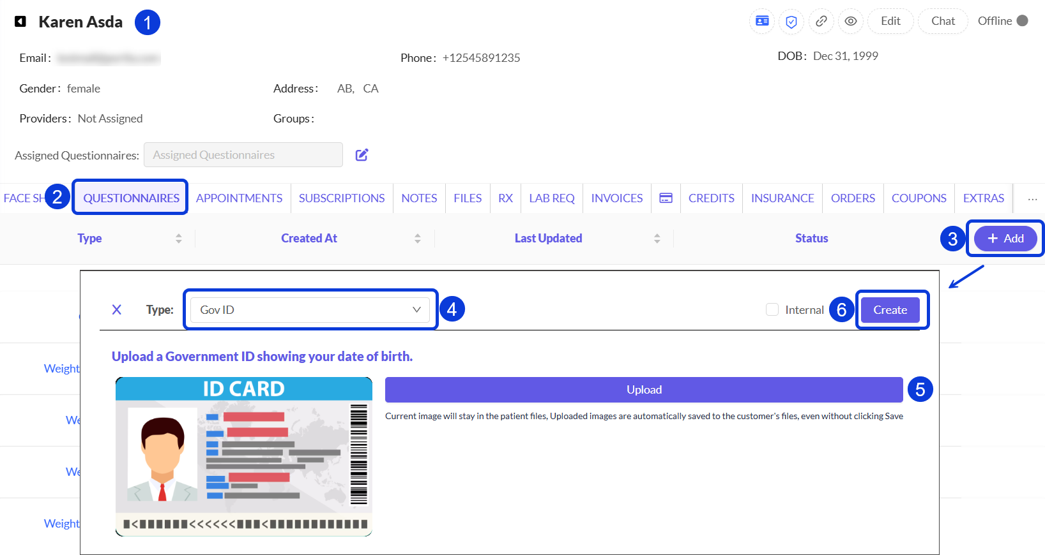Click the purple Upload button
Viewport: 1045px width, 555px height.
(644, 390)
